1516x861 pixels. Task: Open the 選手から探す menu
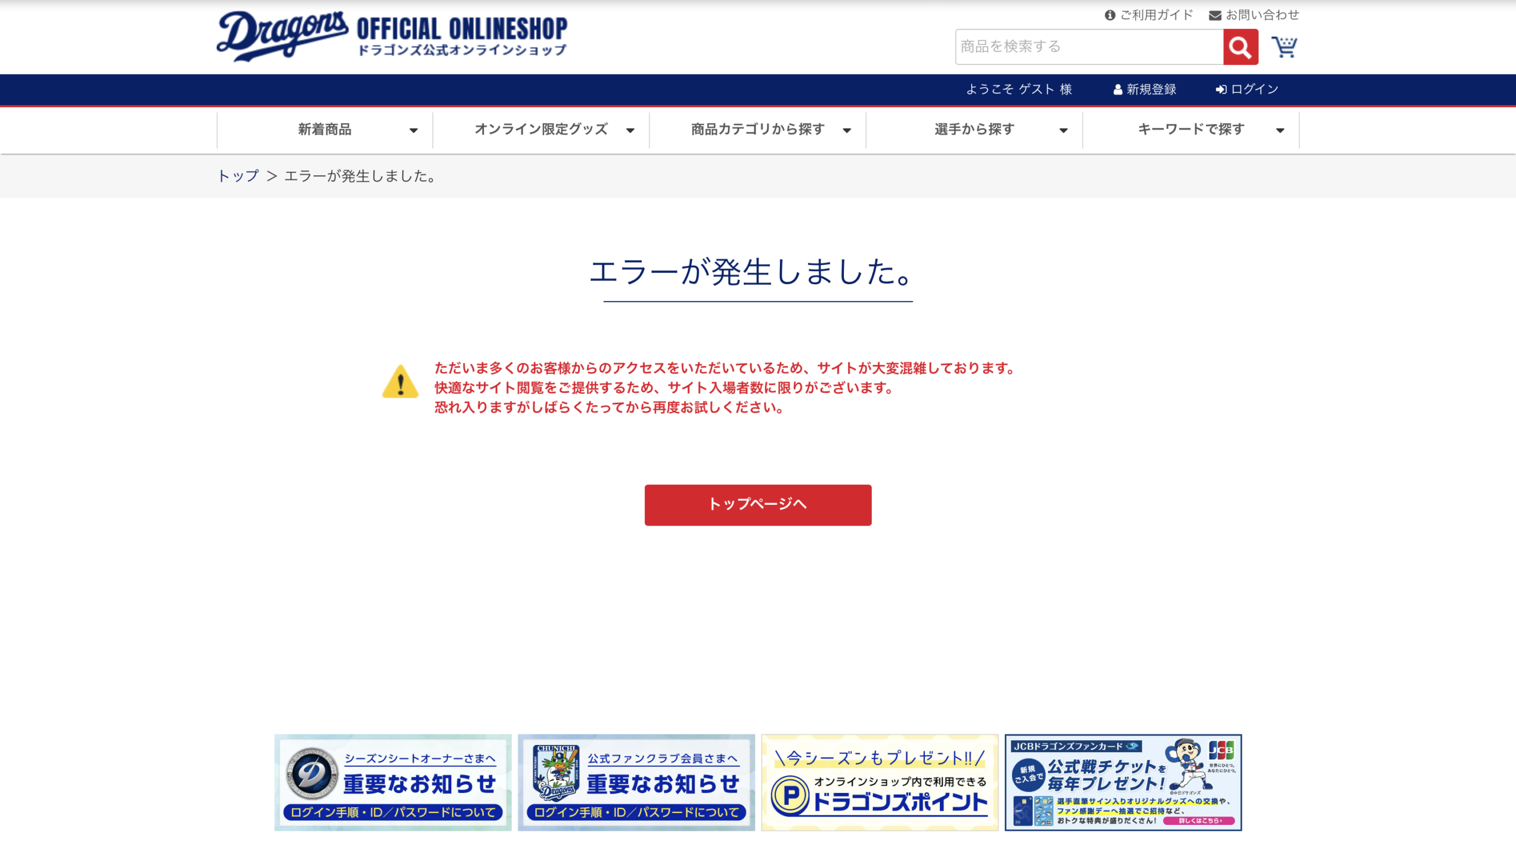point(974,130)
